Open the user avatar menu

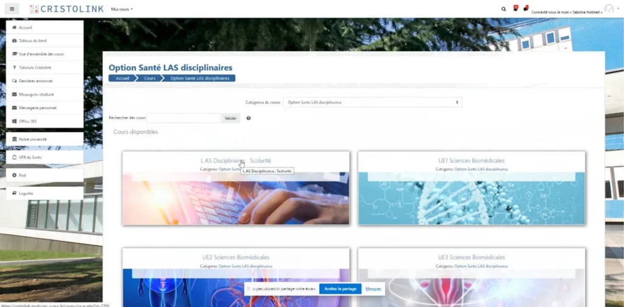click(609, 9)
